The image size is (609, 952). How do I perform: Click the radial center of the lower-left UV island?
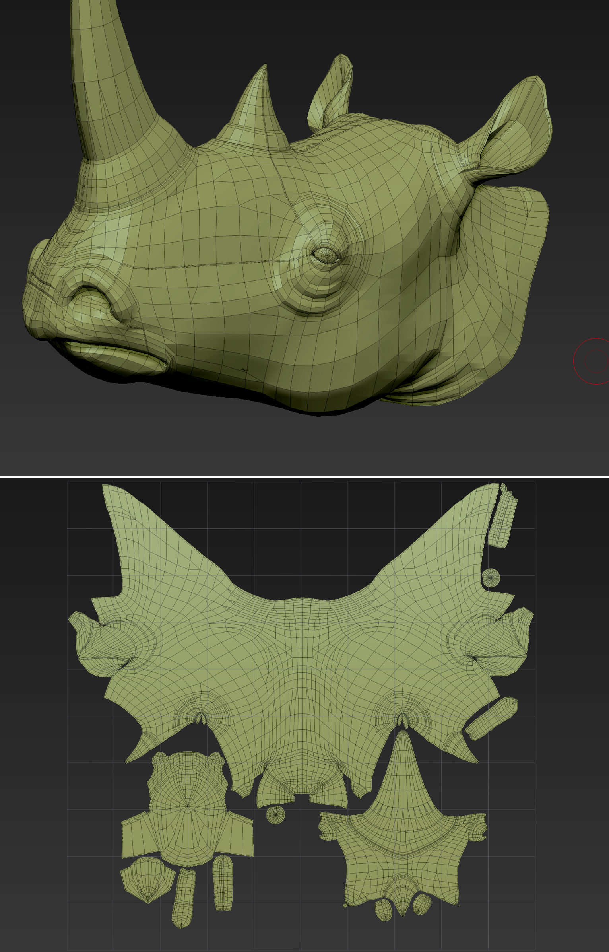(188, 806)
